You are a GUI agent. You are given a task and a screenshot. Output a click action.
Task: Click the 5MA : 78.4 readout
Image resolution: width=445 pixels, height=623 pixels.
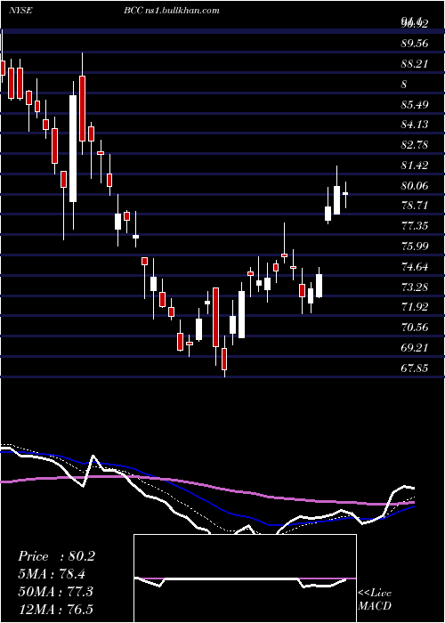click(52, 574)
